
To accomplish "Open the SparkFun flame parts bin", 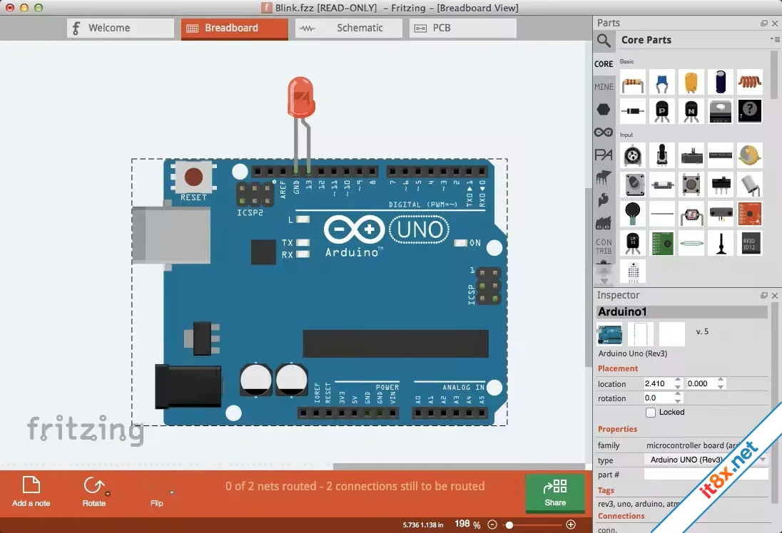I will (x=604, y=200).
